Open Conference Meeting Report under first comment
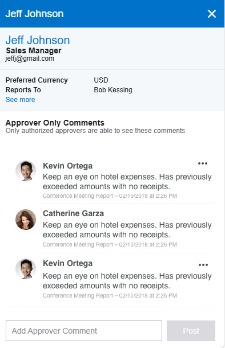Screen dimensions: 225x348 (78, 196)
